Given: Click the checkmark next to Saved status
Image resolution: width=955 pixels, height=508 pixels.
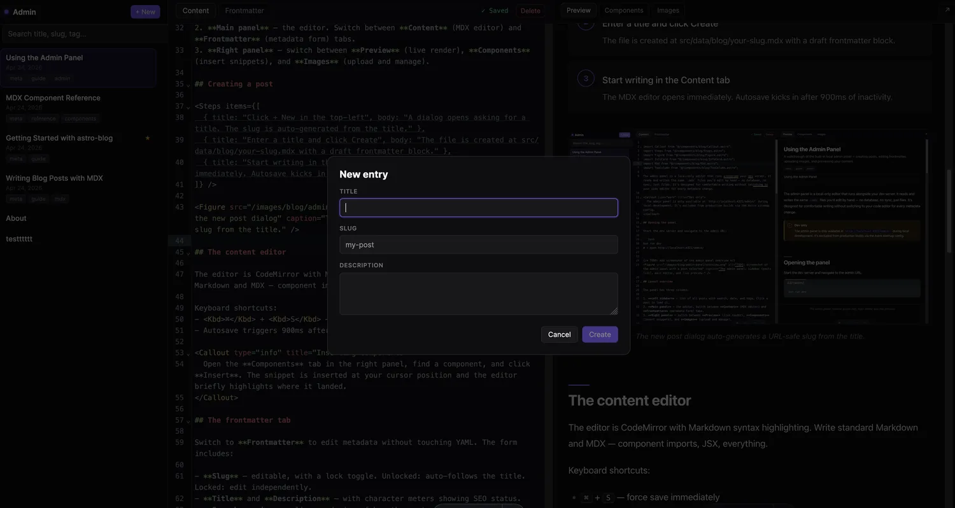Looking at the screenshot, I should coord(483,10).
